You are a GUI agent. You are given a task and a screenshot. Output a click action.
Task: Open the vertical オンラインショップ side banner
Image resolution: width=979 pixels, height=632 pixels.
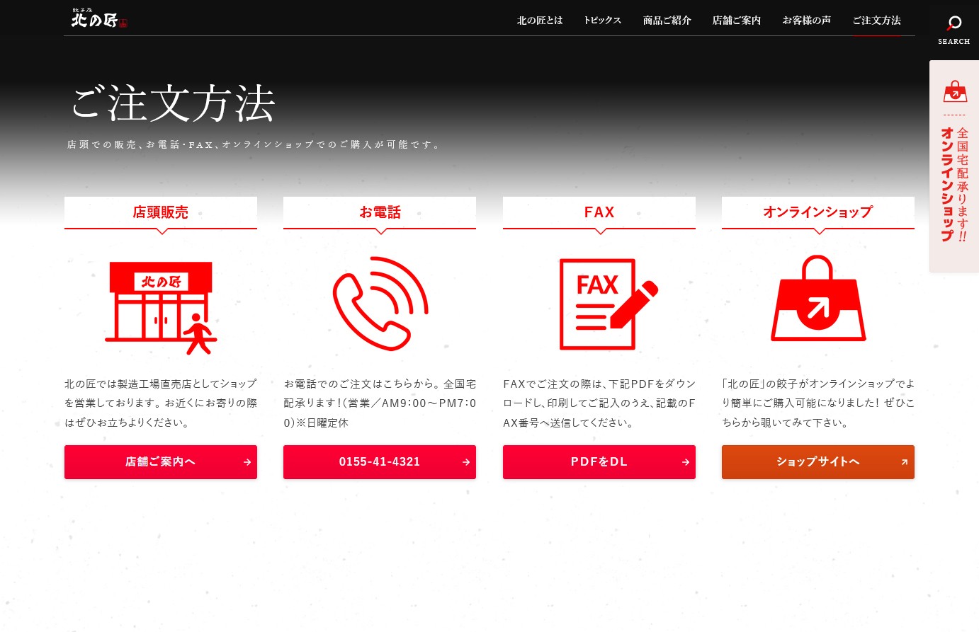(954, 166)
